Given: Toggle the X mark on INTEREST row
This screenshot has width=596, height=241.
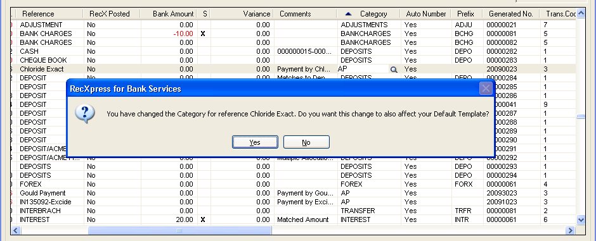Looking at the screenshot, I should pos(203,219).
